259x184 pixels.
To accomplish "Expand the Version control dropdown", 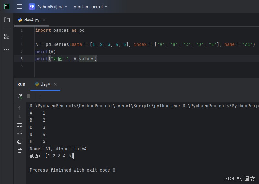I will (90, 6).
